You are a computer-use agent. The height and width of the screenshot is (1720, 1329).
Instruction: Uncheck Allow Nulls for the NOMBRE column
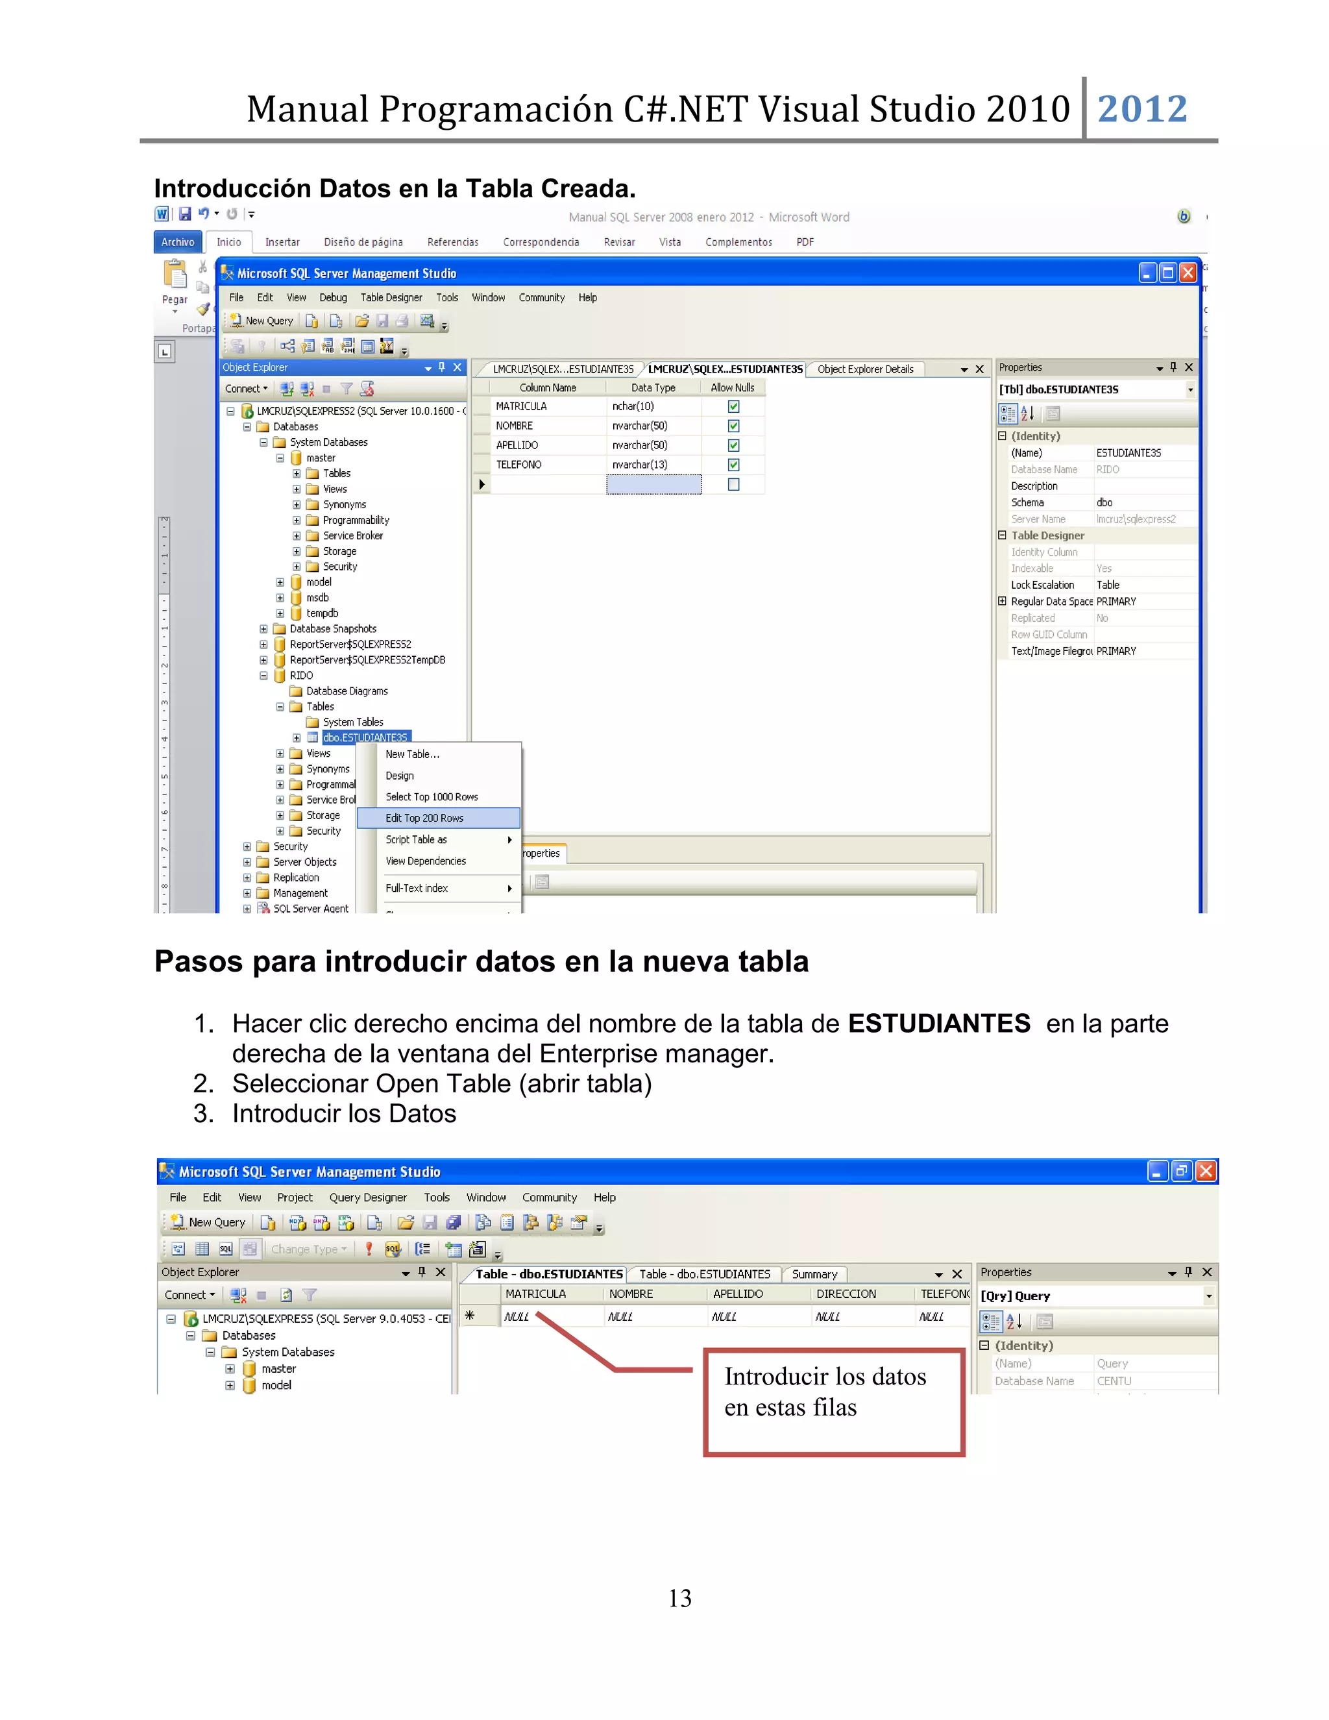coord(734,426)
